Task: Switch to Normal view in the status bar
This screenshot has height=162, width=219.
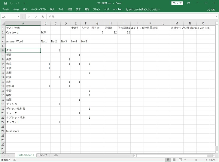Action: [168, 160]
